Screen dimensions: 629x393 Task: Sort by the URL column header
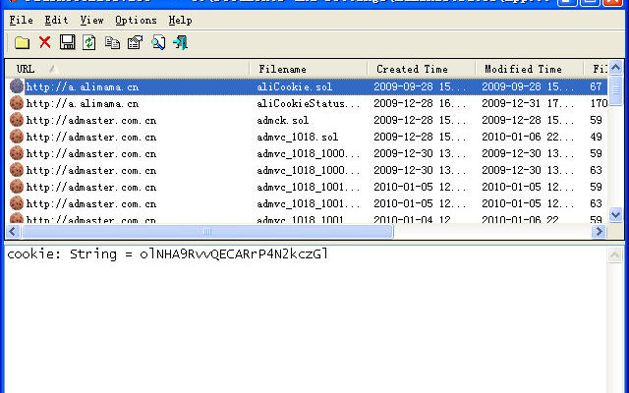(128, 69)
